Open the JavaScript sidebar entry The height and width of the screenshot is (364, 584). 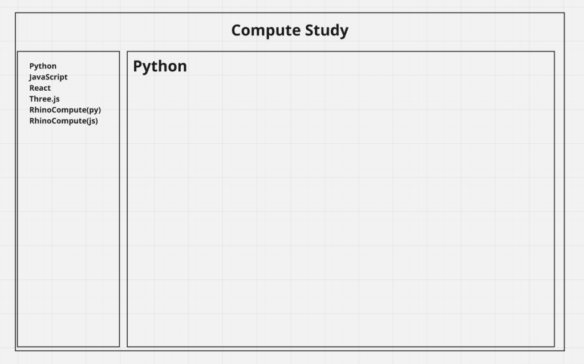tap(48, 77)
